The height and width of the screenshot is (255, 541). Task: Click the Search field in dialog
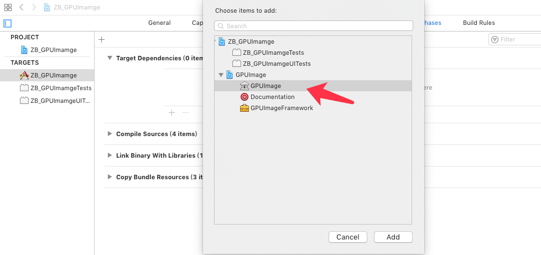313,26
